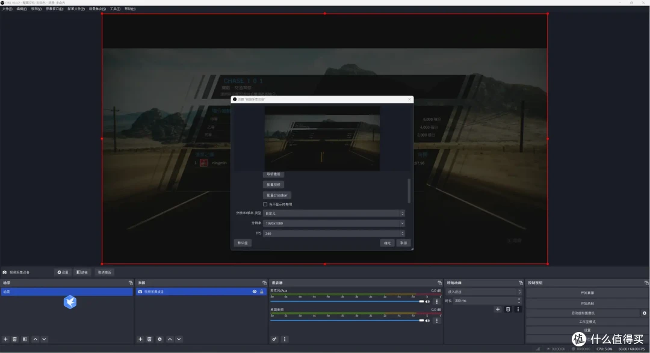
Task: Undock the 来源 panel with float icon
Action: click(264, 283)
